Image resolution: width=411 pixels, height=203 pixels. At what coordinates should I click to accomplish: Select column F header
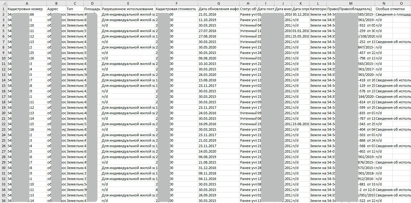(x=176, y=3)
